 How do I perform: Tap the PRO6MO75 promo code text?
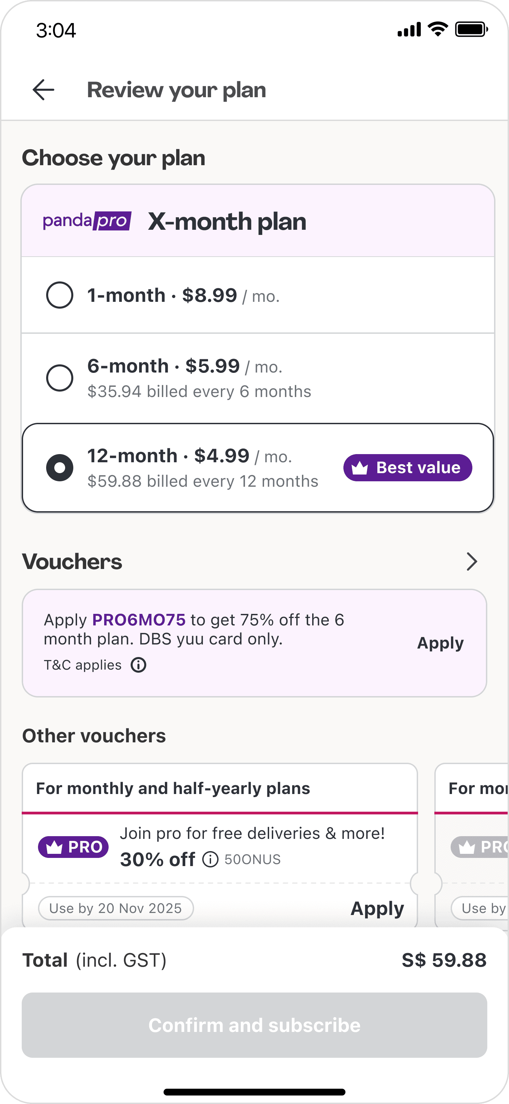pyautogui.click(x=138, y=620)
